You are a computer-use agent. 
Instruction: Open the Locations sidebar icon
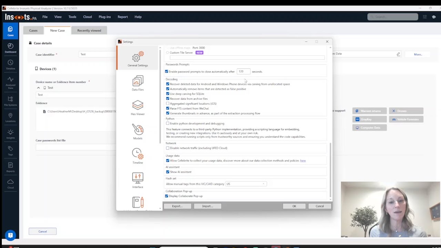(x=10, y=117)
